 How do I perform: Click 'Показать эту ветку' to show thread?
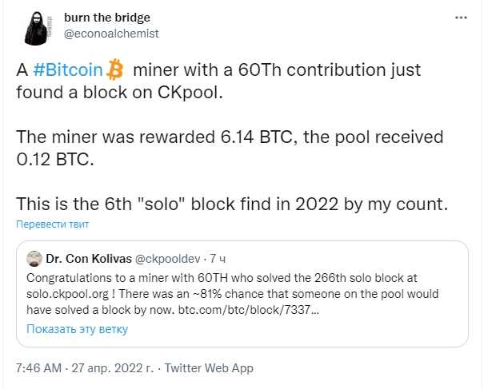point(77,329)
